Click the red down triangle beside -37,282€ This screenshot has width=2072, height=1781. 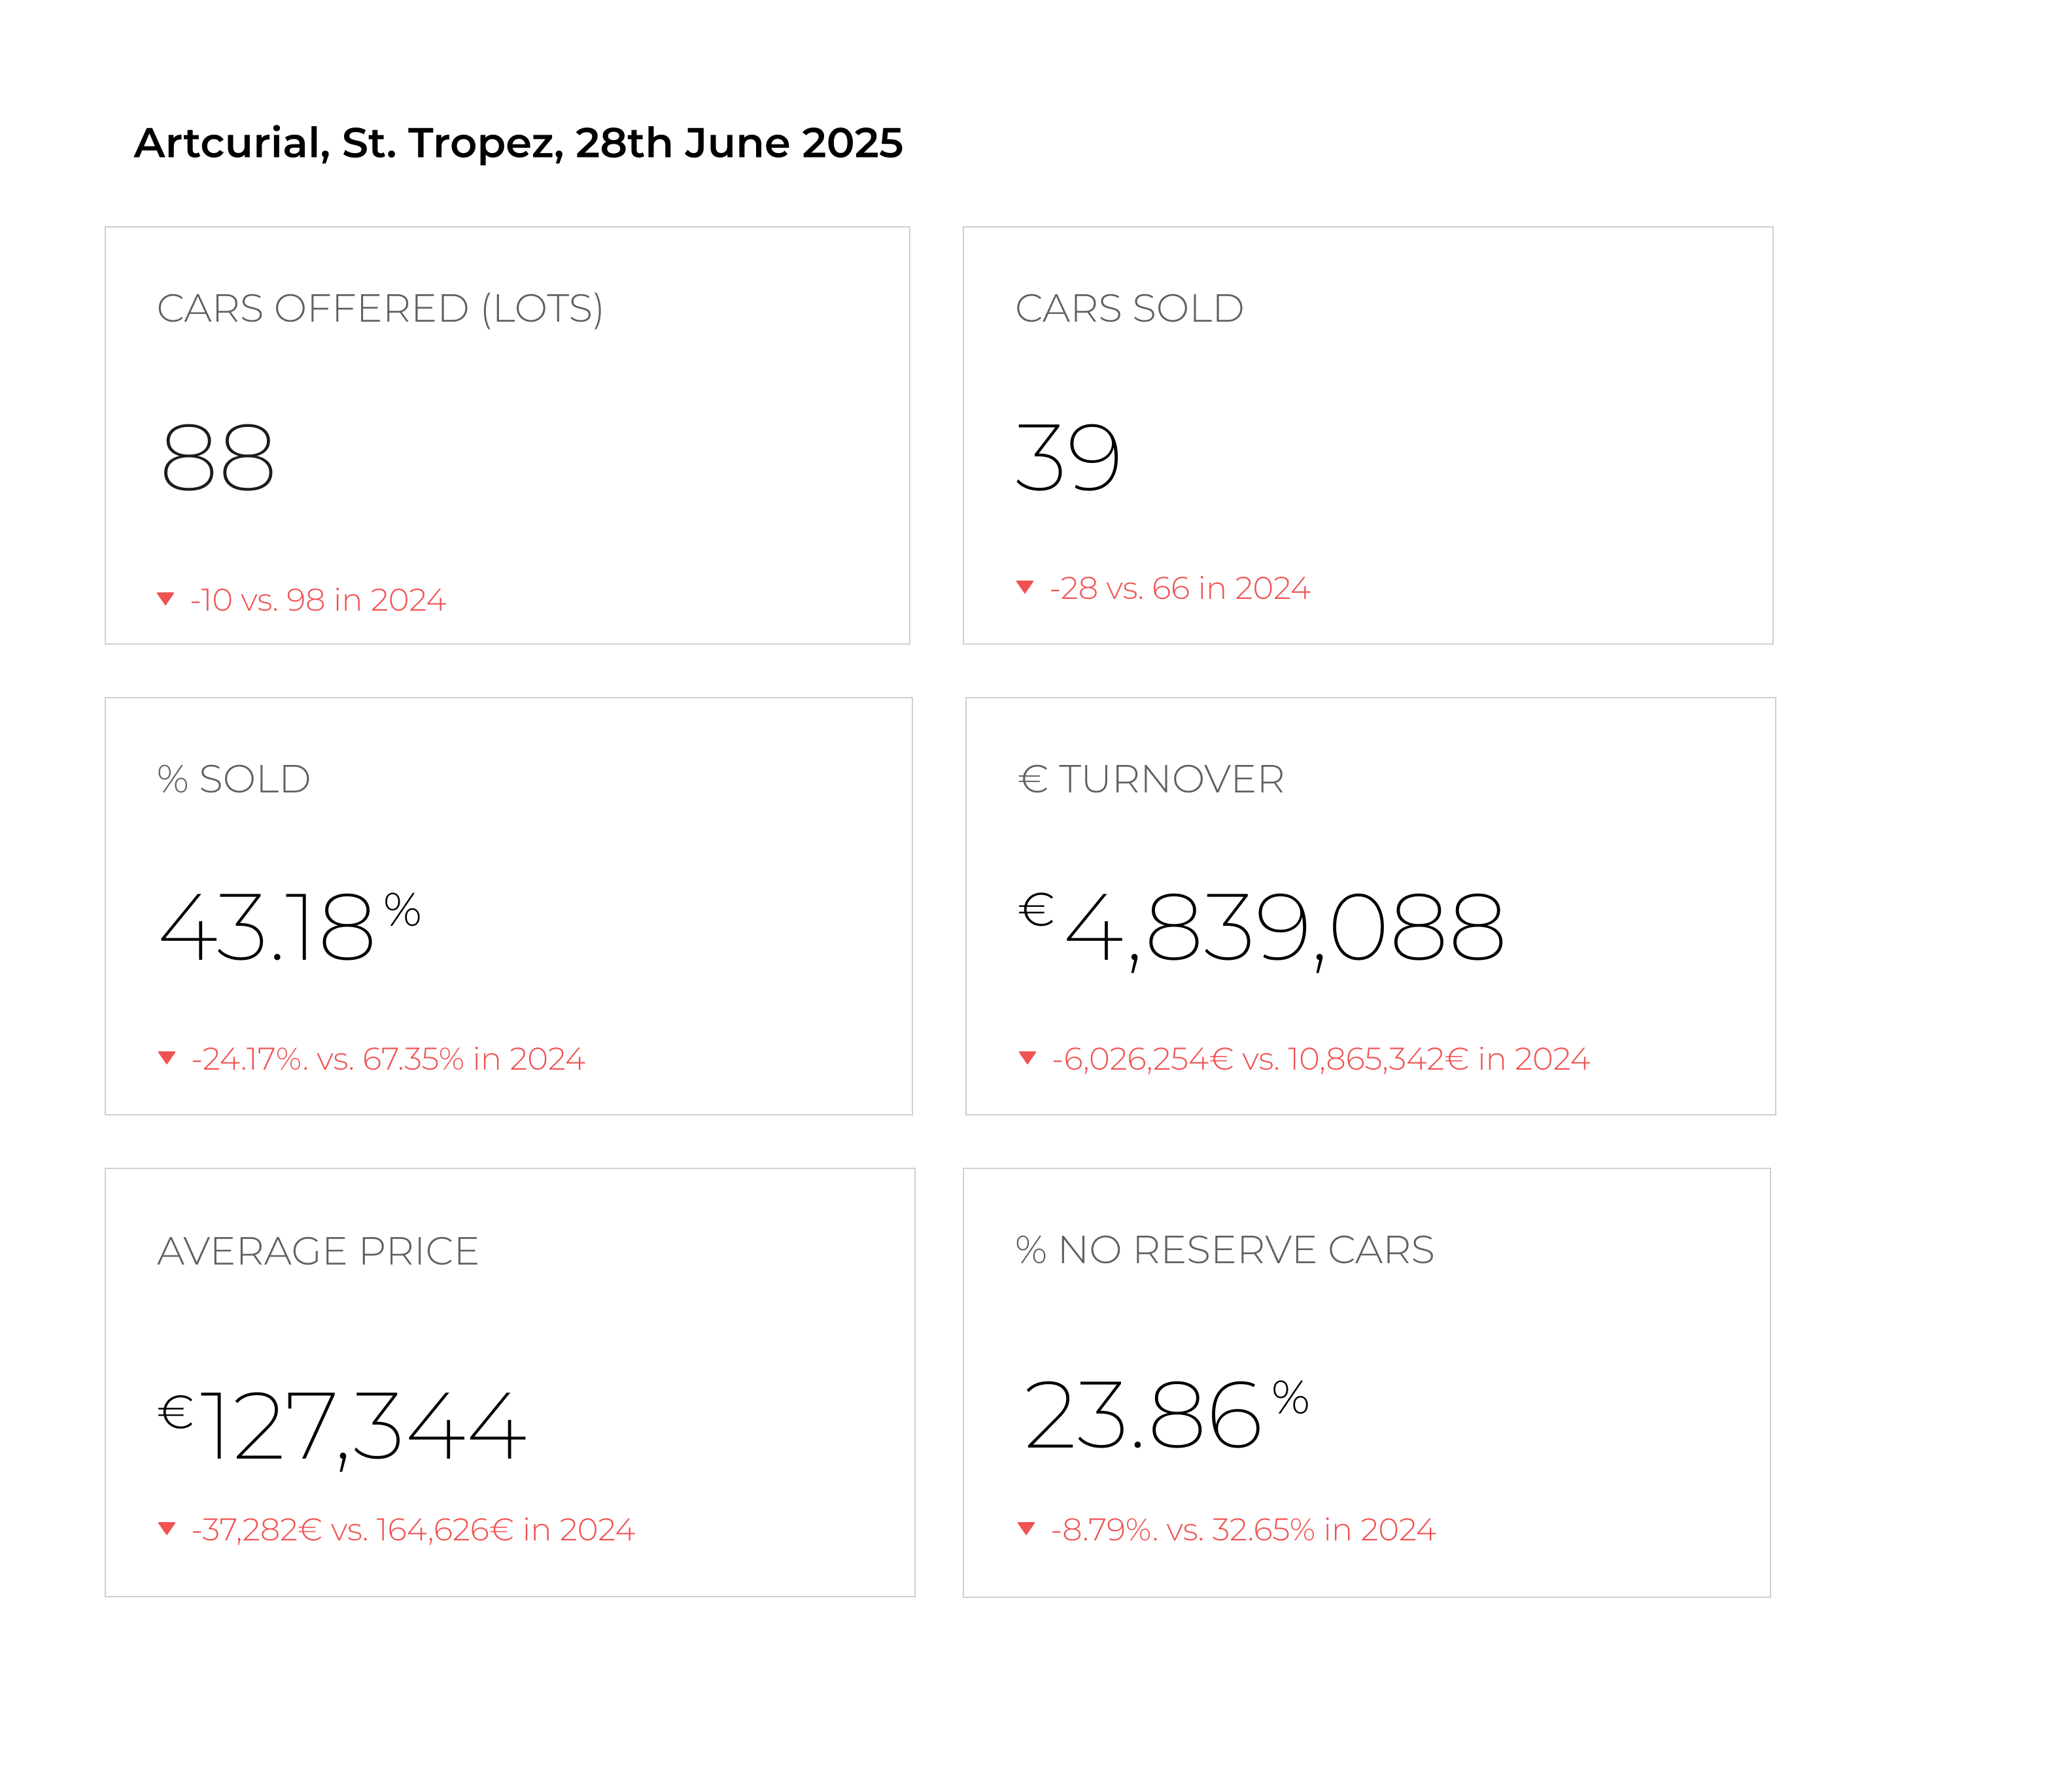(167, 1528)
